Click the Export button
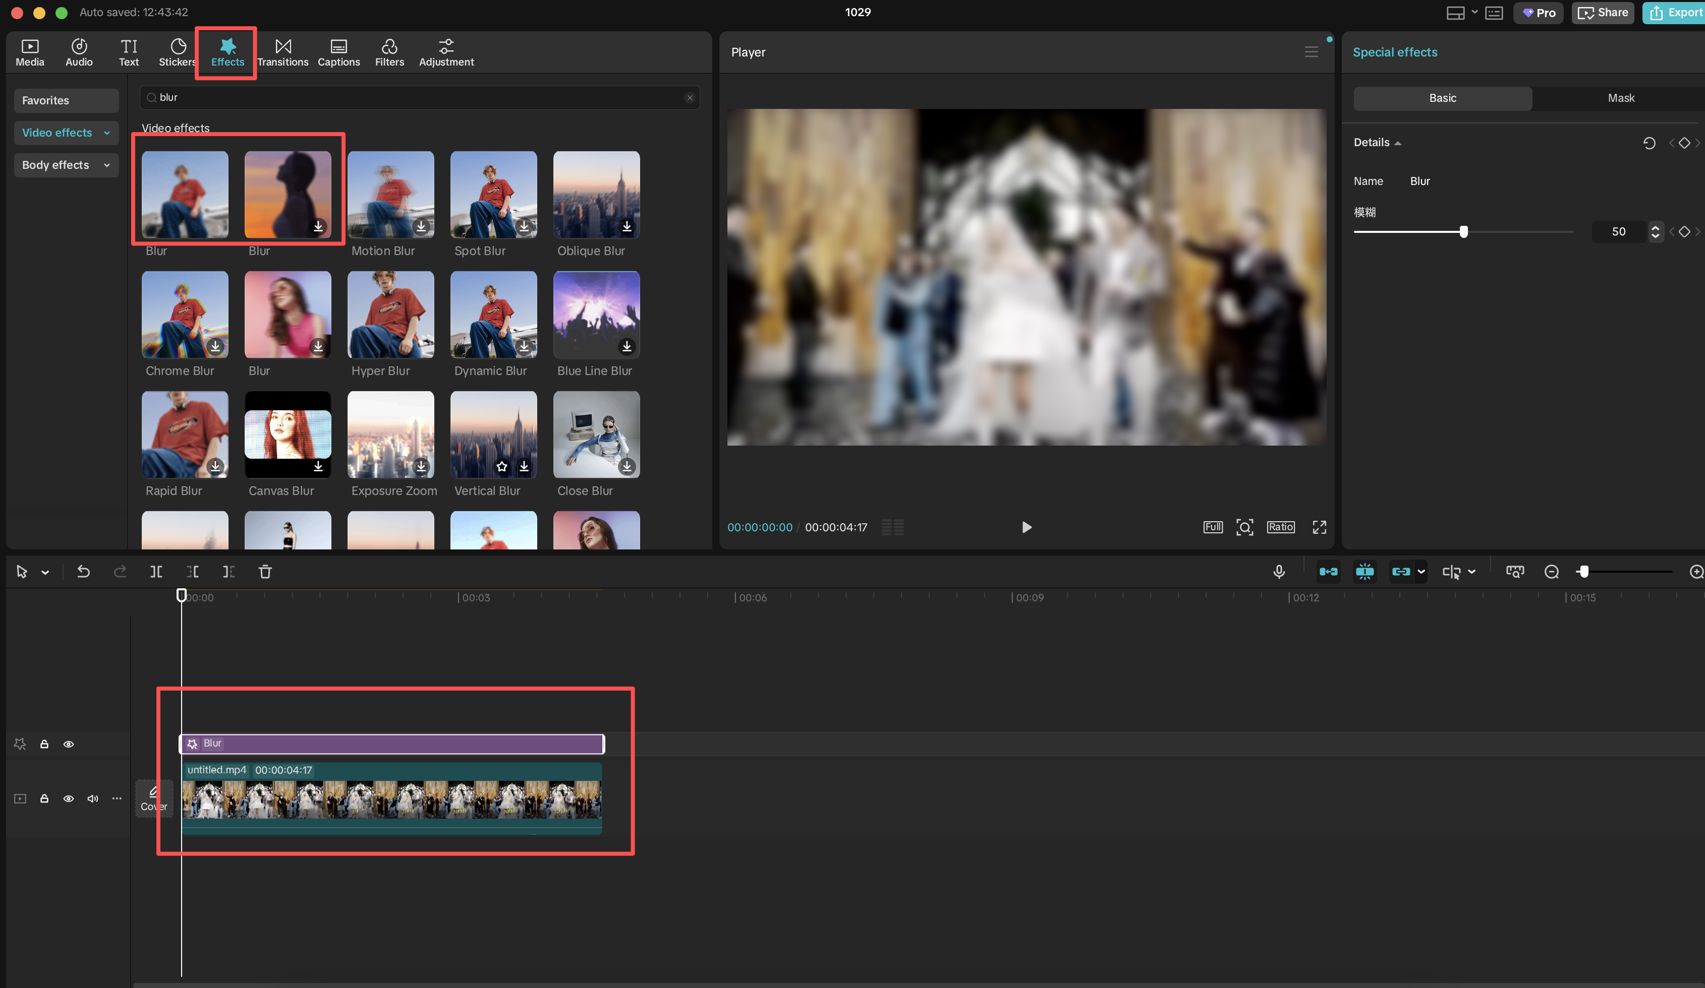The height and width of the screenshot is (988, 1705). [x=1676, y=12]
